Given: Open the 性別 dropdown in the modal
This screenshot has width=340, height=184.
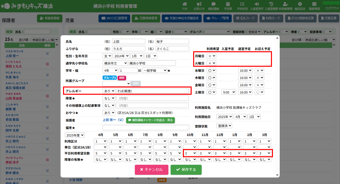Looking at the screenshot, I should coord(107,56).
